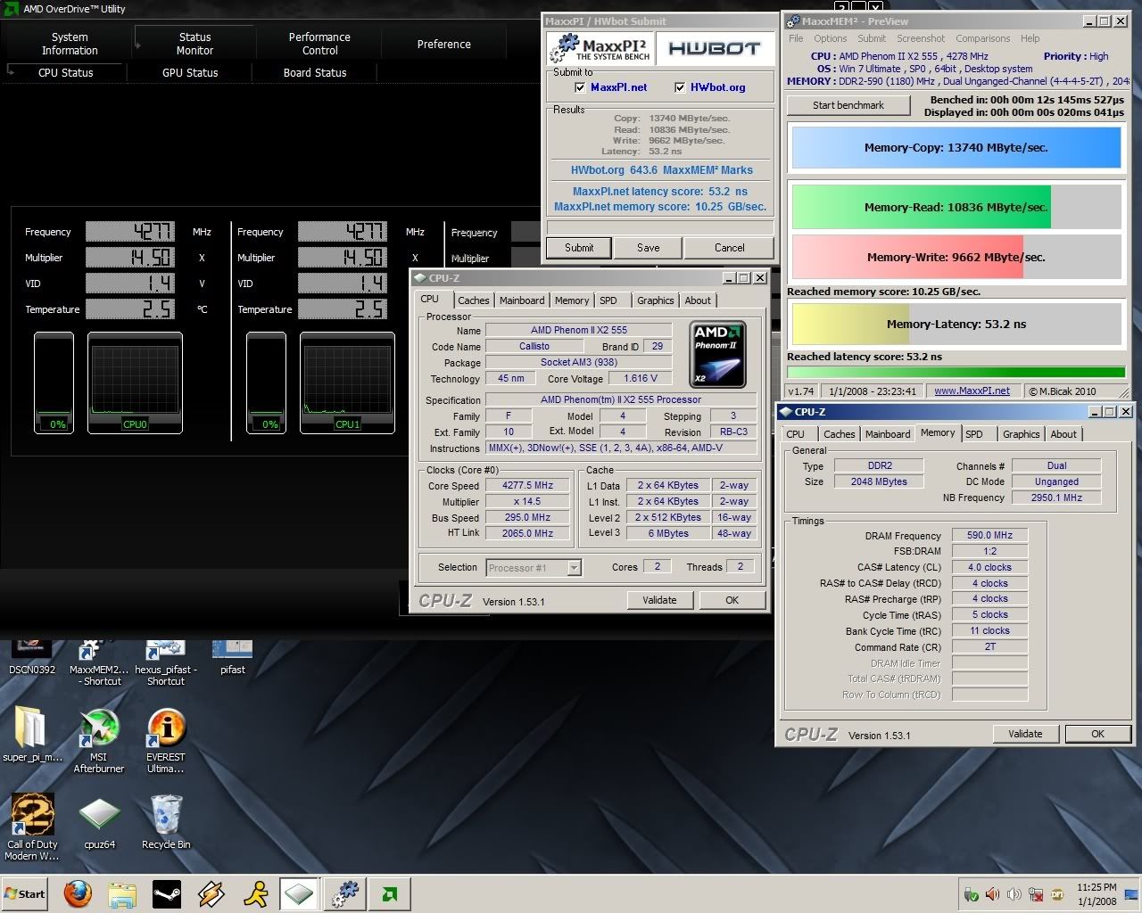The width and height of the screenshot is (1142, 913).
Task: Open the Options menu in MaxxMEM²
Action: 830,38
